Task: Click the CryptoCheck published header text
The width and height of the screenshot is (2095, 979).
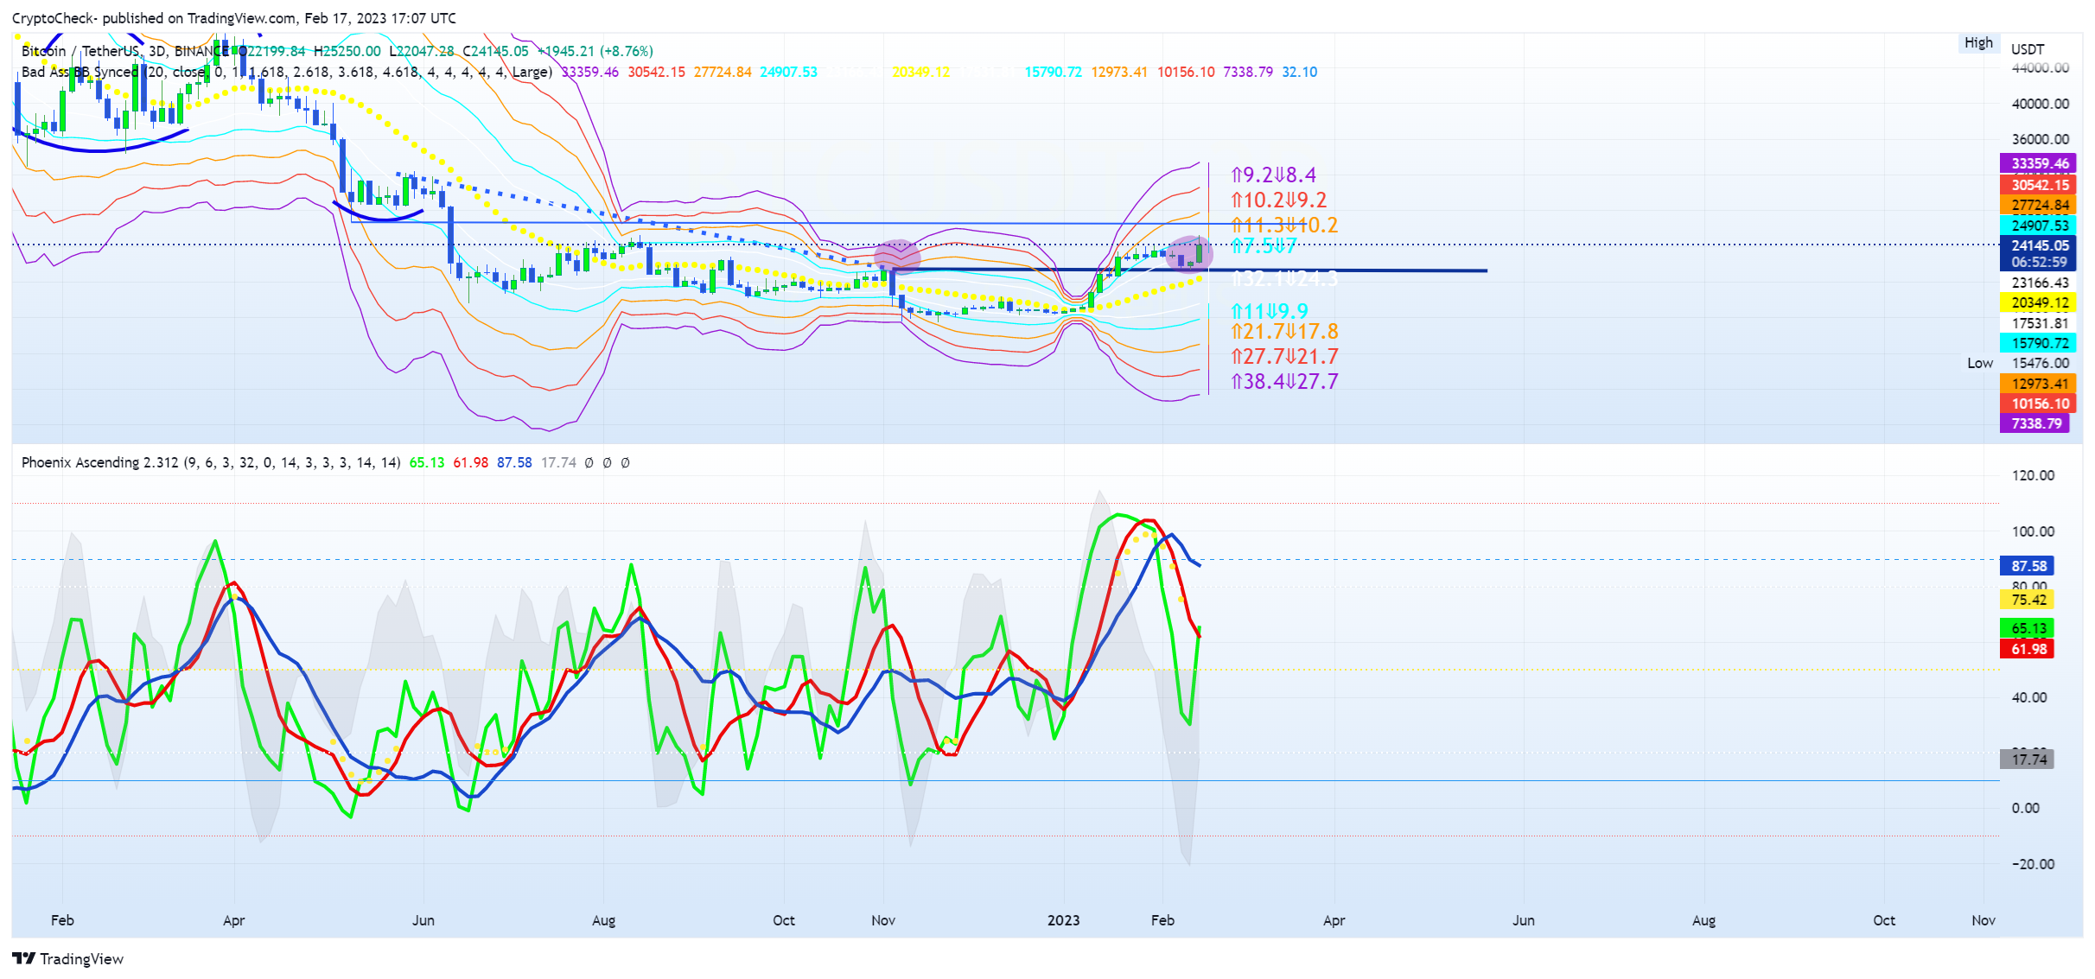Action: tap(234, 18)
